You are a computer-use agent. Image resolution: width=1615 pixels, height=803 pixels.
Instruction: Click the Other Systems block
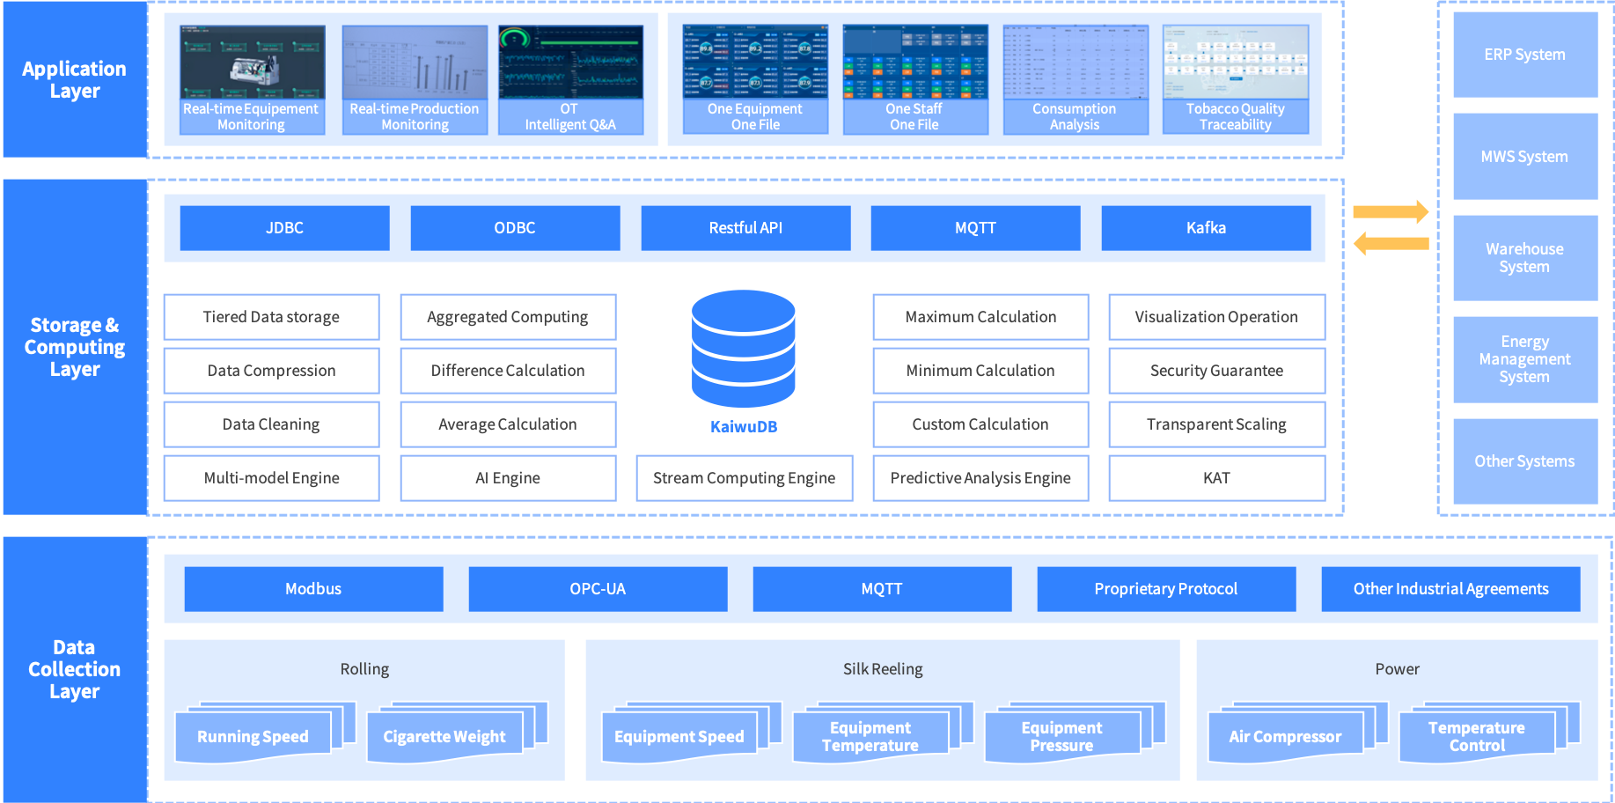click(x=1525, y=461)
